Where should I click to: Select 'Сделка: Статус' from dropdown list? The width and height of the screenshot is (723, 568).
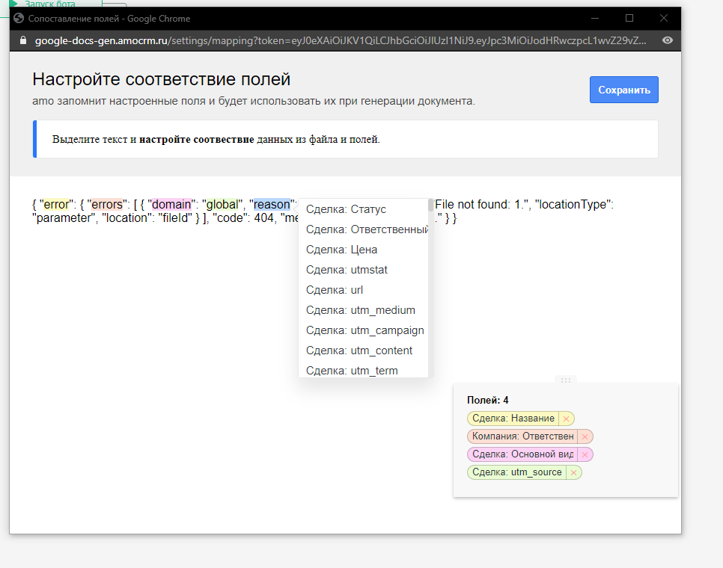346,209
